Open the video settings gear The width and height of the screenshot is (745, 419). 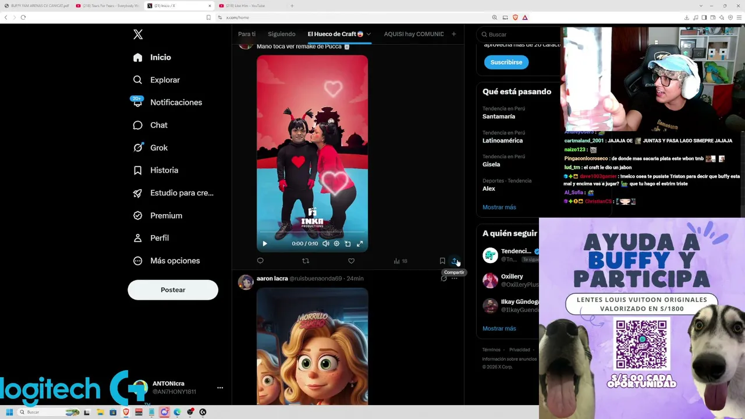336,244
